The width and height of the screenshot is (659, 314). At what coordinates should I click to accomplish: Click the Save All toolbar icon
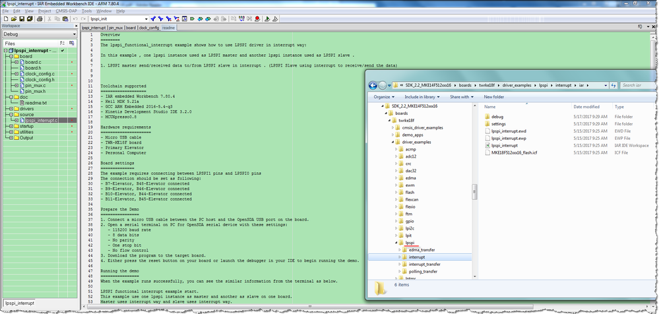point(30,19)
